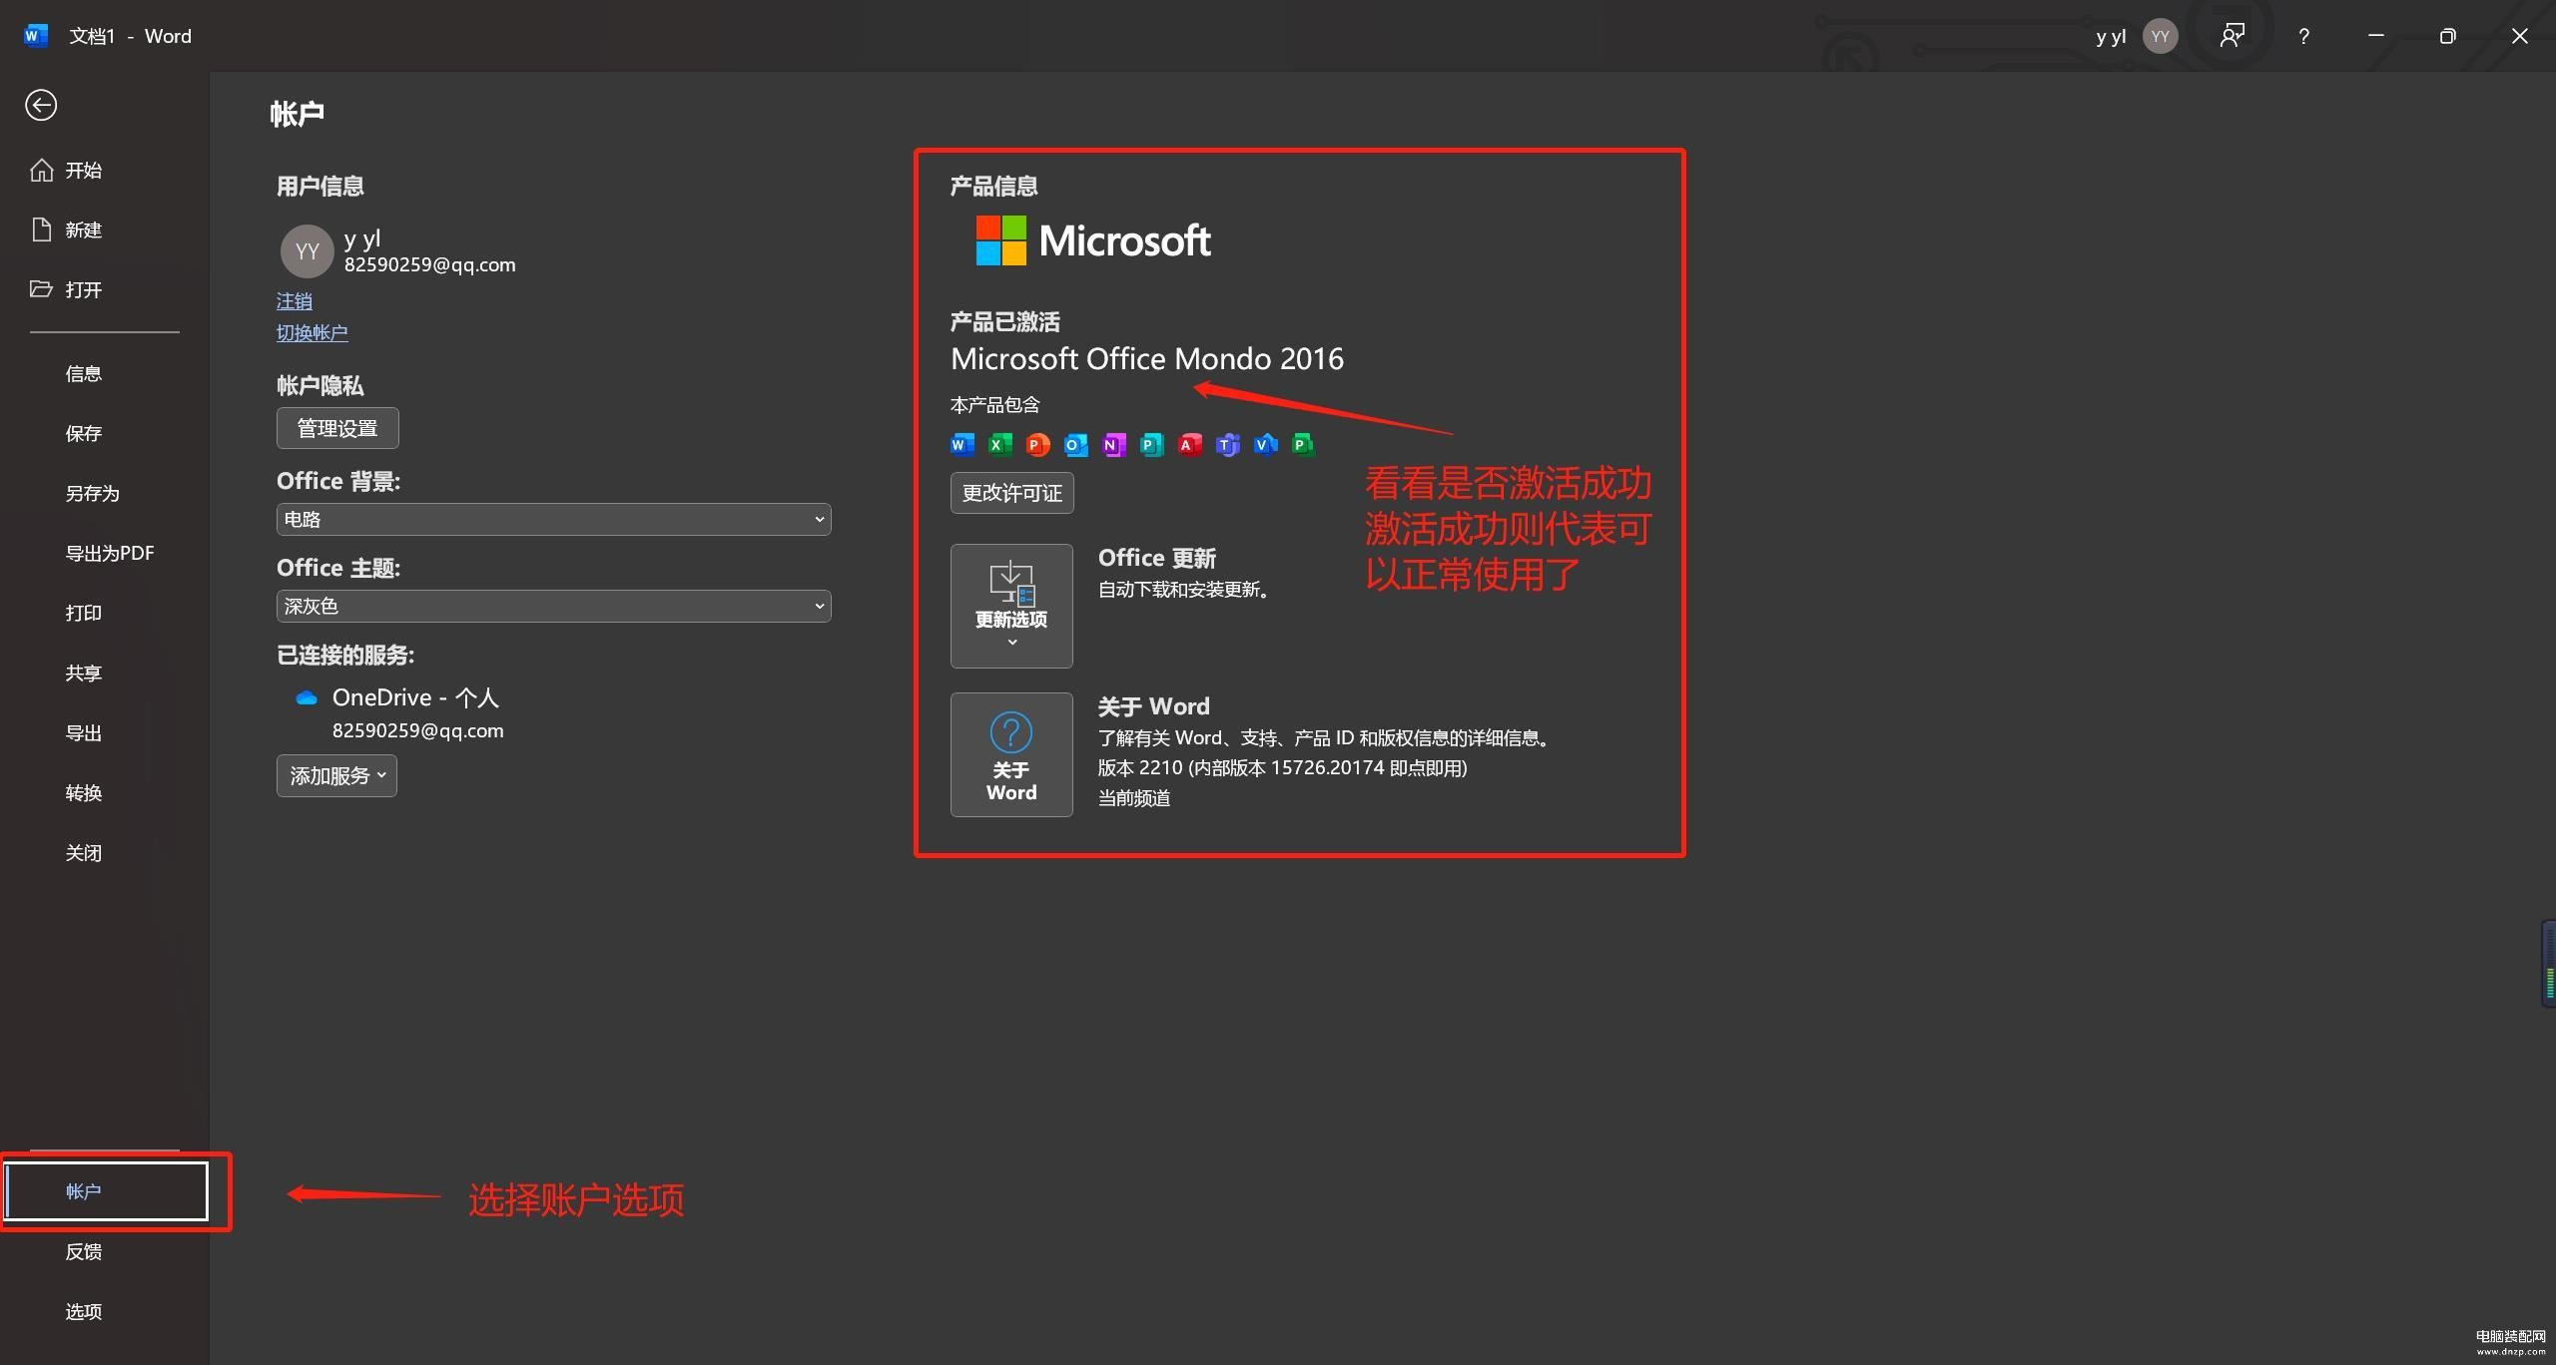This screenshot has height=1365, width=2556.
Task: Click the 管理设置 button
Action: click(337, 428)
